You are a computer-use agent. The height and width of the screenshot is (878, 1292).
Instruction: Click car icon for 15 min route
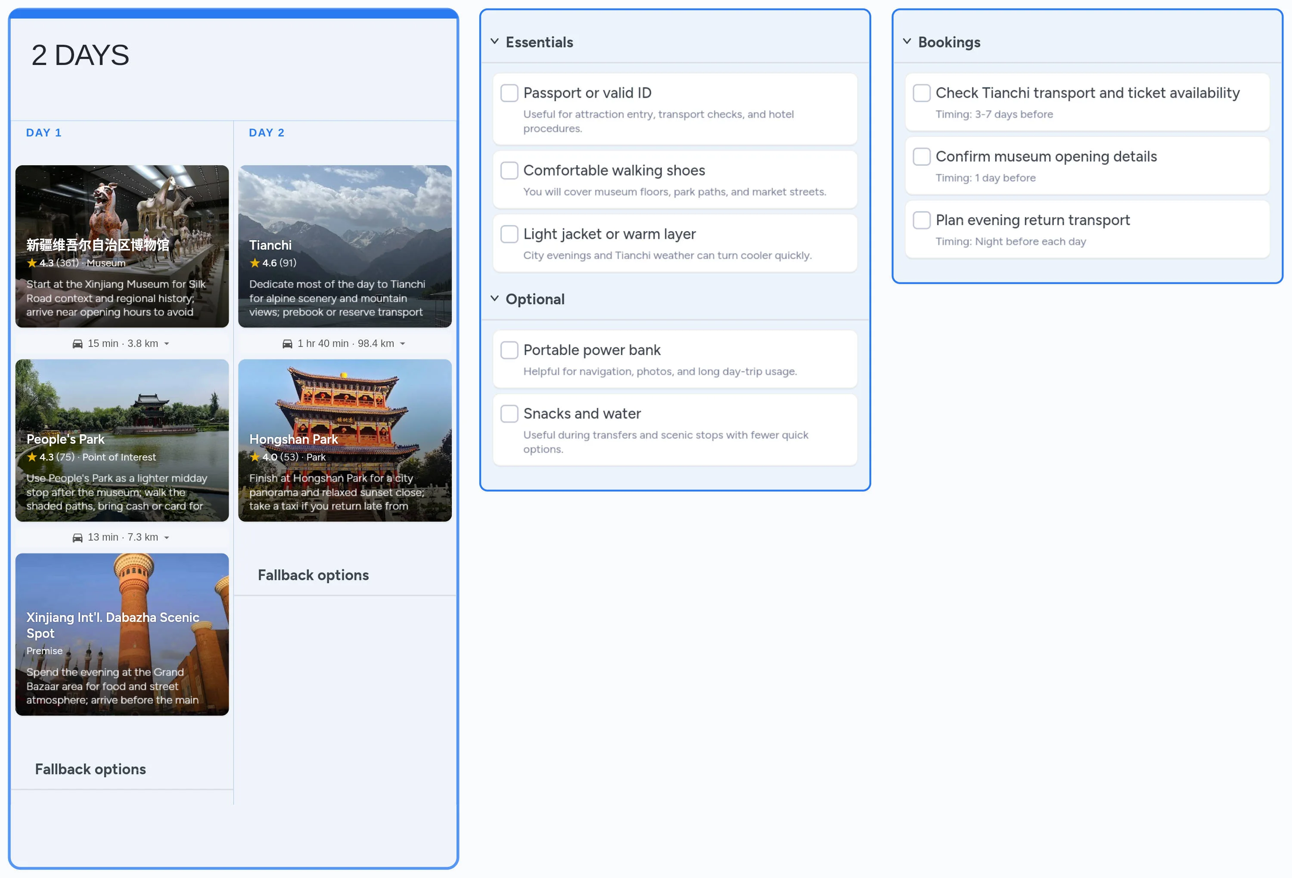pos(77,344)
